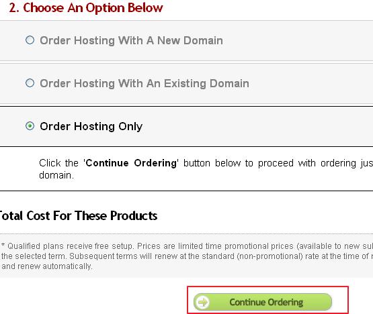
Task: Click the word 'domain.' ending the instruction text
Action: (56, 175)
